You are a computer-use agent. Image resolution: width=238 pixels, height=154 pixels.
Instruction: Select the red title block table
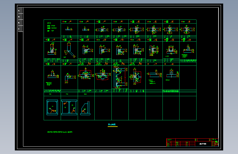[192, 142]
